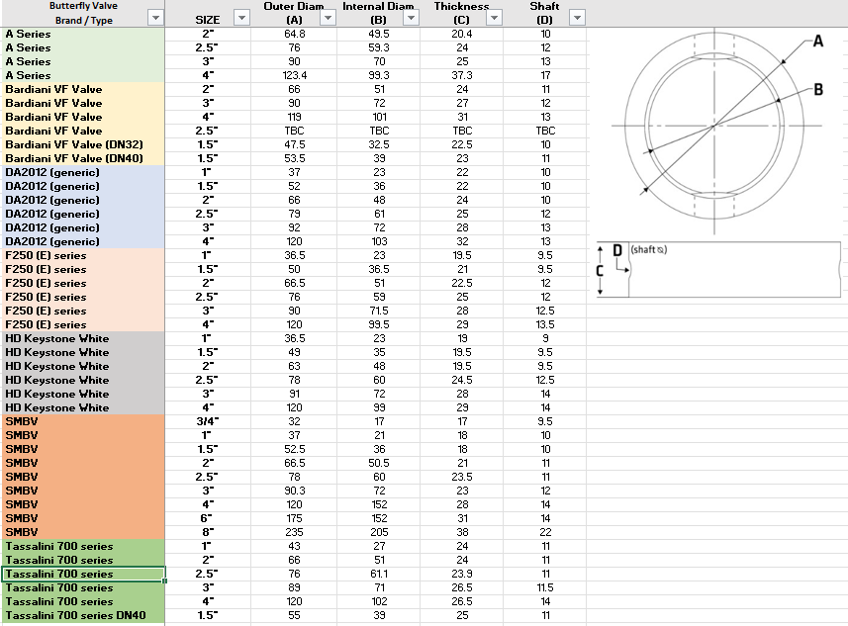The height and width of the screenshot is (626, 848).
Task: Click the internal diameter cell 49.5
Action: coord(379,34)
